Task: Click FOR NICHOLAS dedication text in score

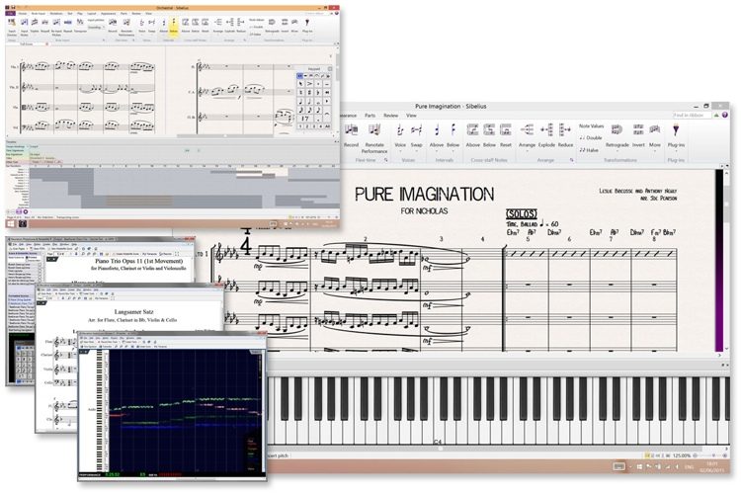Action: [424, 211]
